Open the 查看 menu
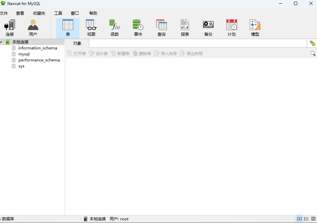317x223 pixels. click(x=20, y=13)
